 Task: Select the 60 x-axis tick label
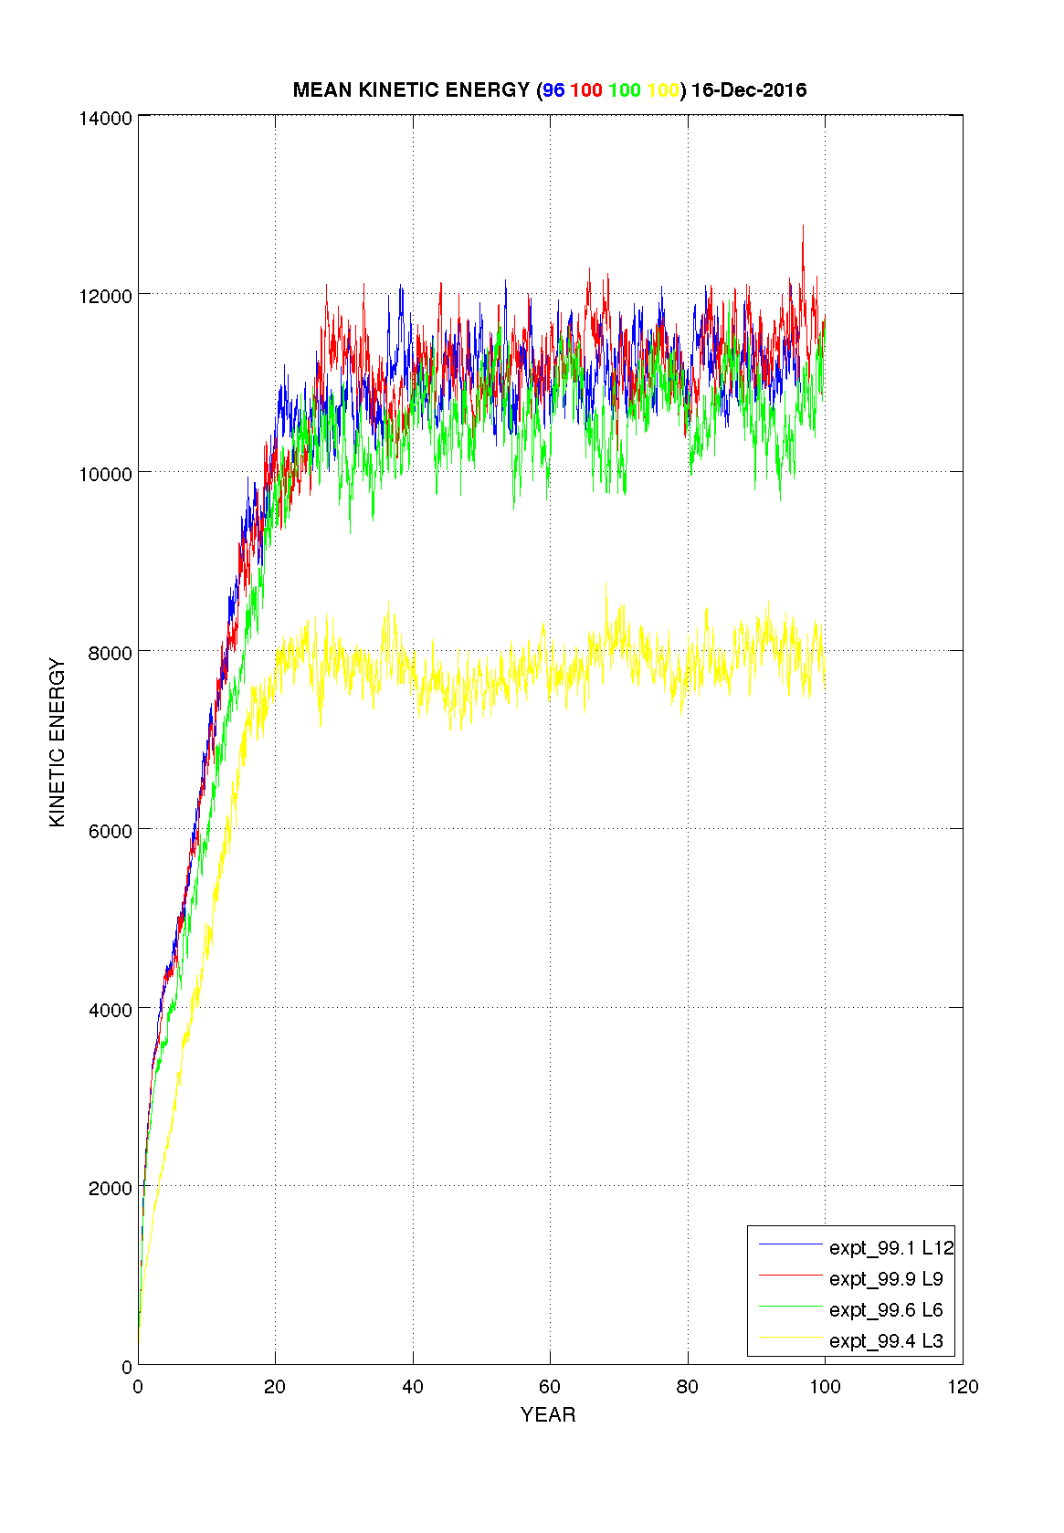(x=550, y=1387)
